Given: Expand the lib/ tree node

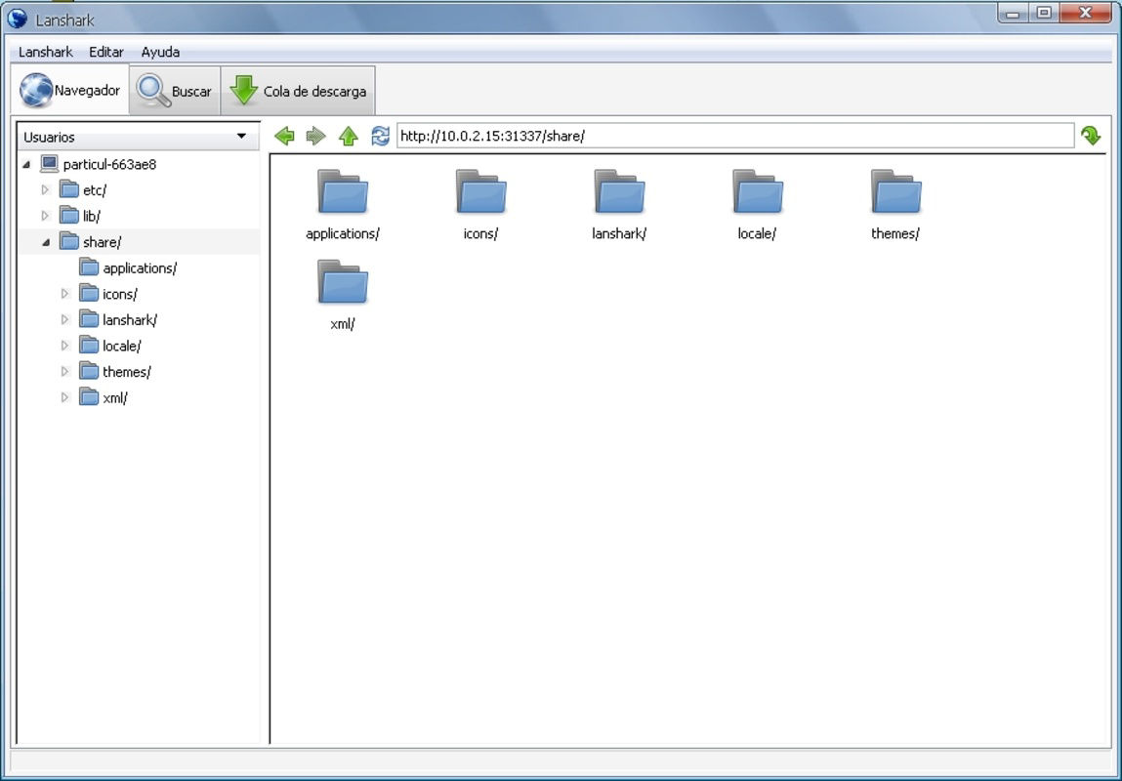Looking at the screenshot, I should pyautogui.click(x=45, y=216).
